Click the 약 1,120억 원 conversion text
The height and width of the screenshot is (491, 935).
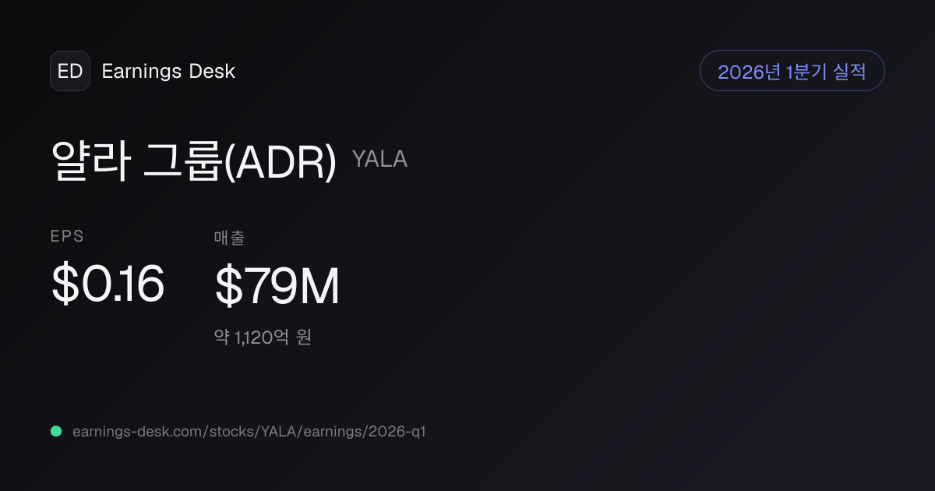point(263,337)
